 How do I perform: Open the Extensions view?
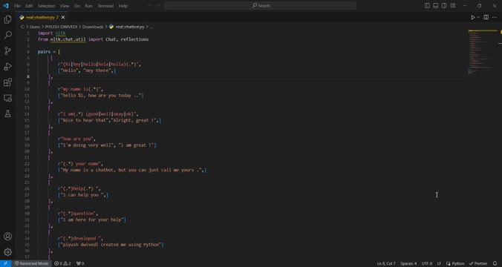click(x=7, y=82)
